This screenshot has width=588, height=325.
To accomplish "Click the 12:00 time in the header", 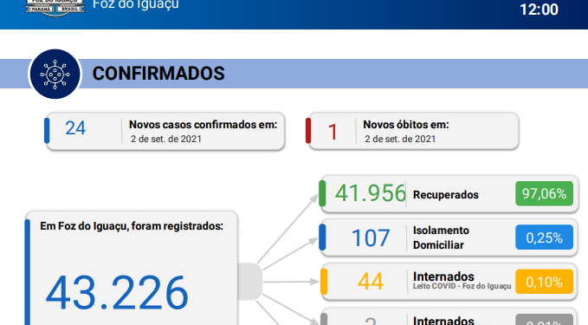I will 539,10.
